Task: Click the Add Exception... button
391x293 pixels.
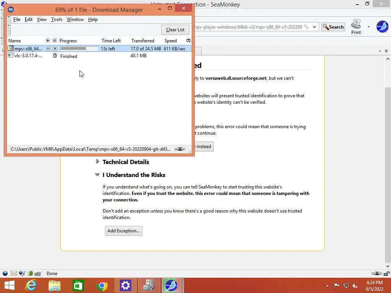Action: pos(123,231)
